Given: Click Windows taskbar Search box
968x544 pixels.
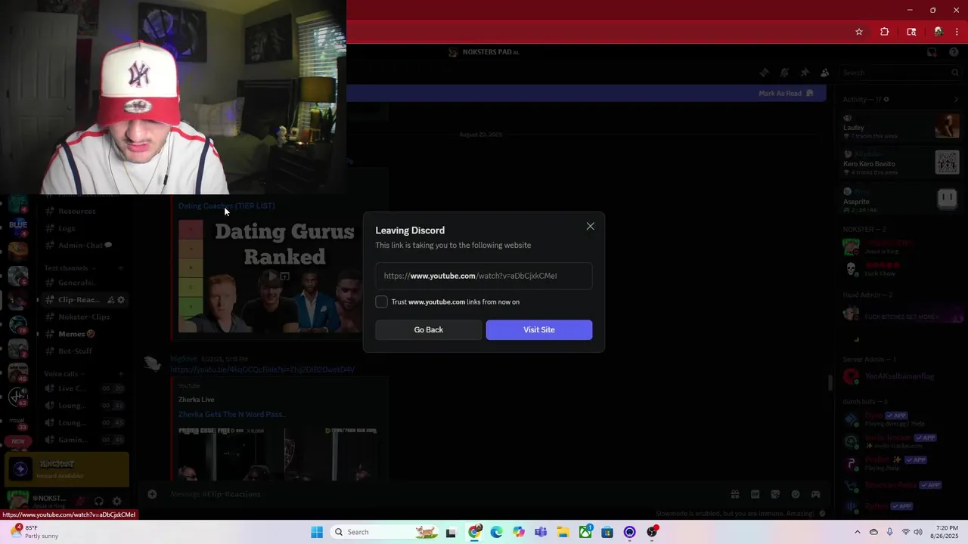Looking at the screenshot, I should click(x=384, y=532).
